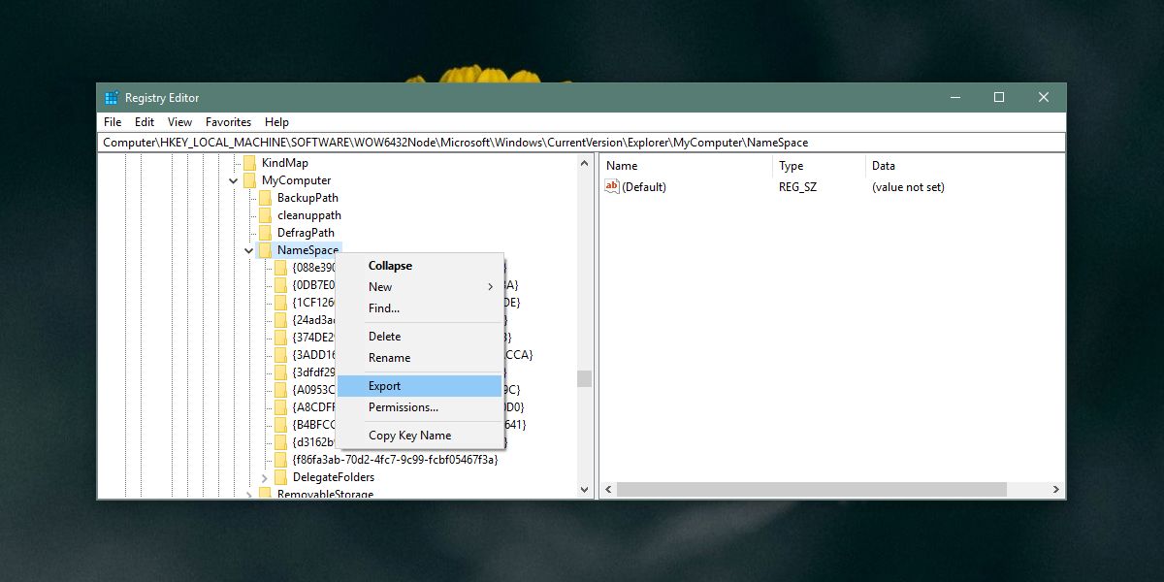
Task: Expand the DelegateFolders tree node
Action: point(265,477)
